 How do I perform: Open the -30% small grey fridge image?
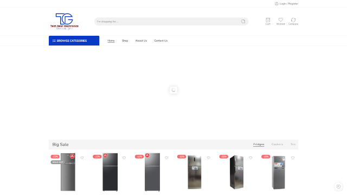278,172
